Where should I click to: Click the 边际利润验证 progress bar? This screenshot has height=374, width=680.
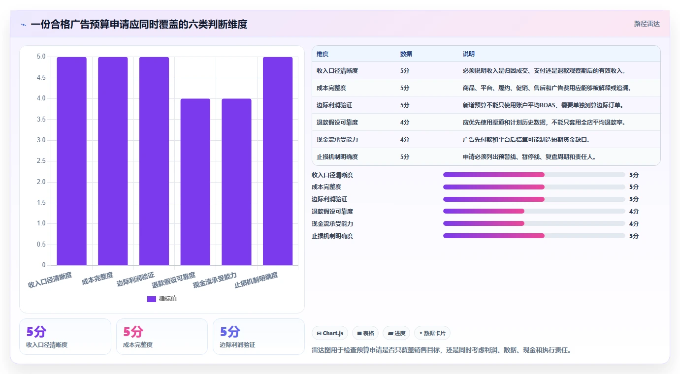[x=534, y=199]
